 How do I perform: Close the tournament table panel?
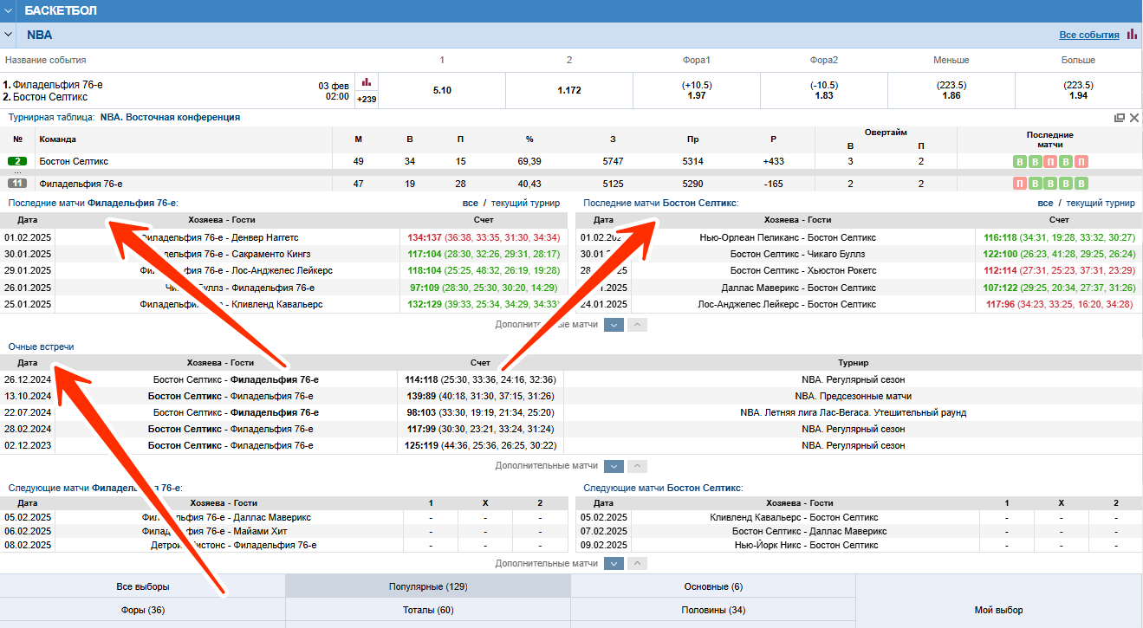tap(1134, 118)
